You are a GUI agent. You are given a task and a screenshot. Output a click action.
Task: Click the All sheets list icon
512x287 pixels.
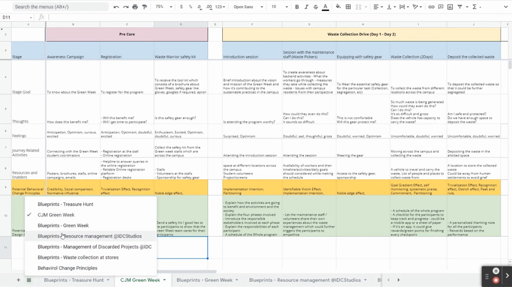tap(29, 280)
